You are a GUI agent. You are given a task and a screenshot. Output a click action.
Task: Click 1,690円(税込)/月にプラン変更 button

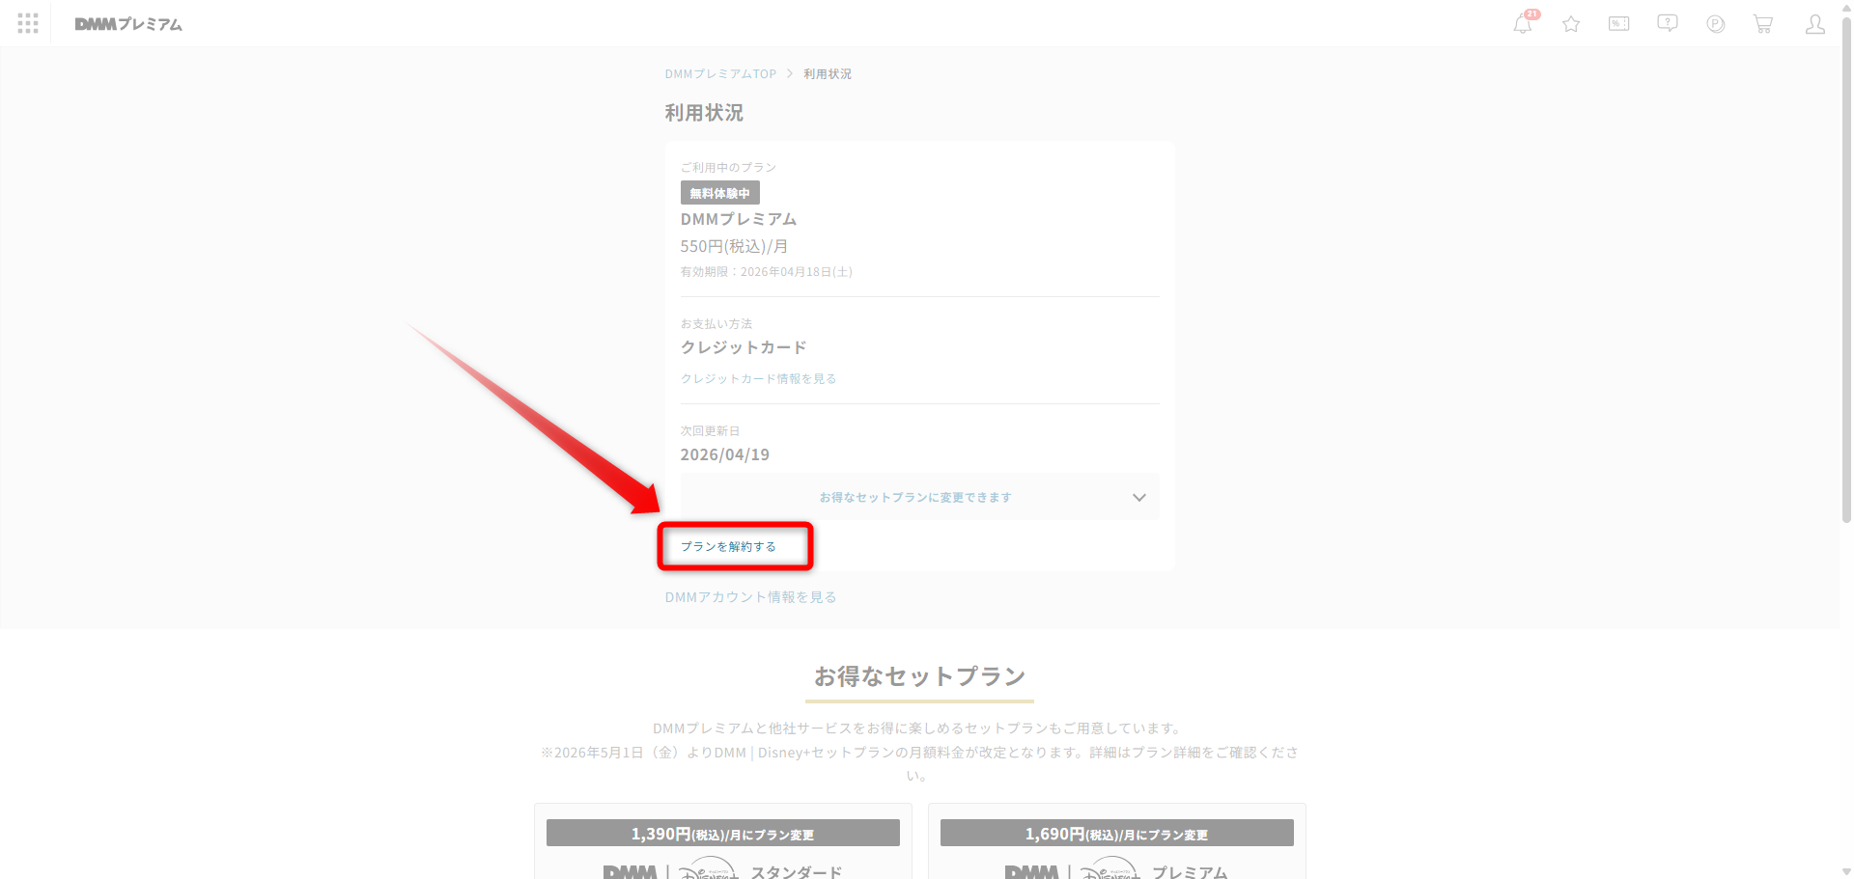(x=1117, y=834)
